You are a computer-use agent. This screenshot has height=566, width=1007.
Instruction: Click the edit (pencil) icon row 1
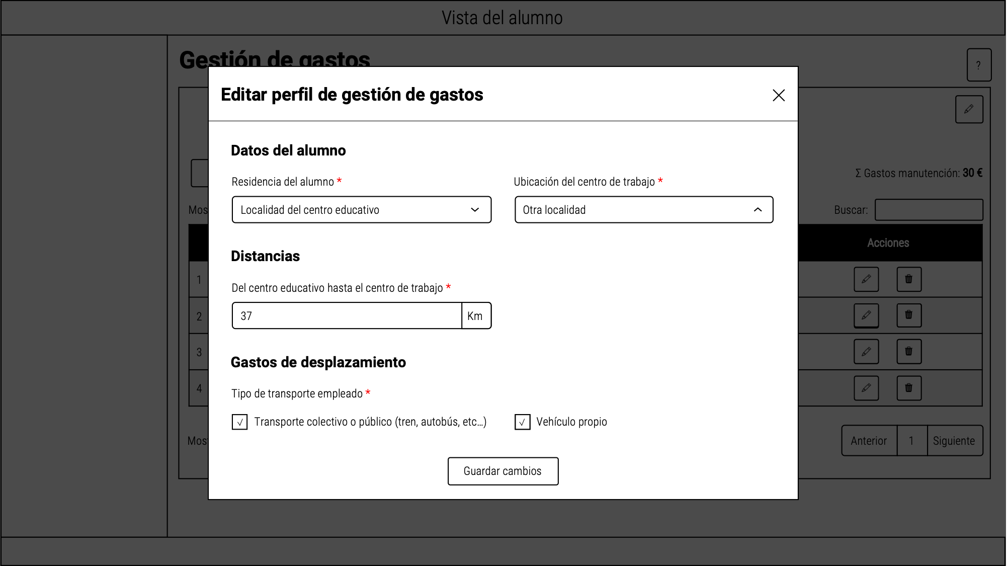867,279
